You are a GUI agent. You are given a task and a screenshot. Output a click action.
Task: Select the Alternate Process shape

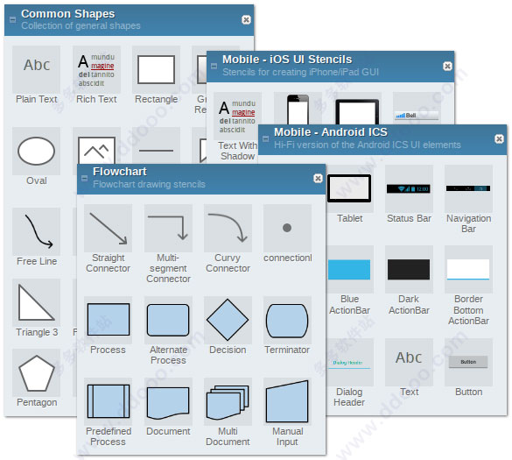168,320
